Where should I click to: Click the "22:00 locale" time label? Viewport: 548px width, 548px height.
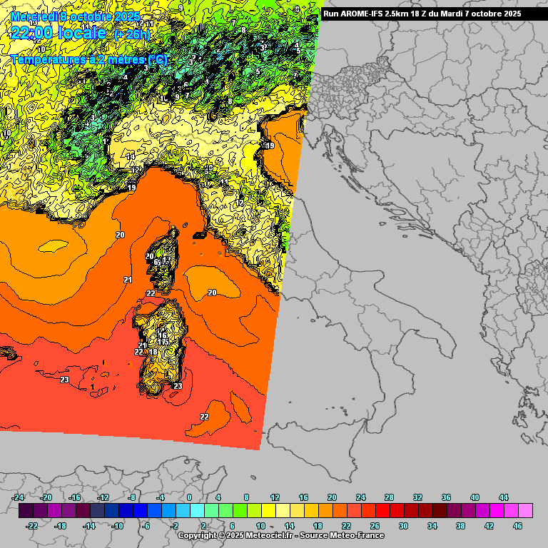pos(59,33)
